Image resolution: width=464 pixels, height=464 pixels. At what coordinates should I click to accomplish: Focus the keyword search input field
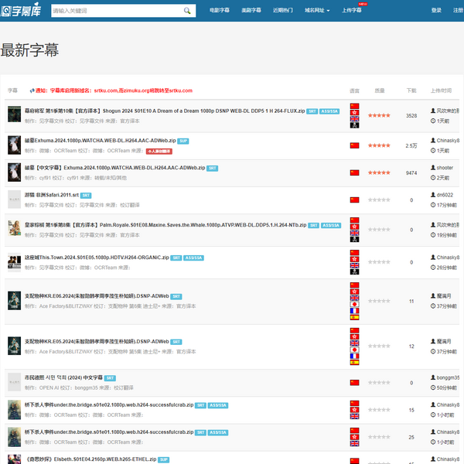(x=114, y=11)
